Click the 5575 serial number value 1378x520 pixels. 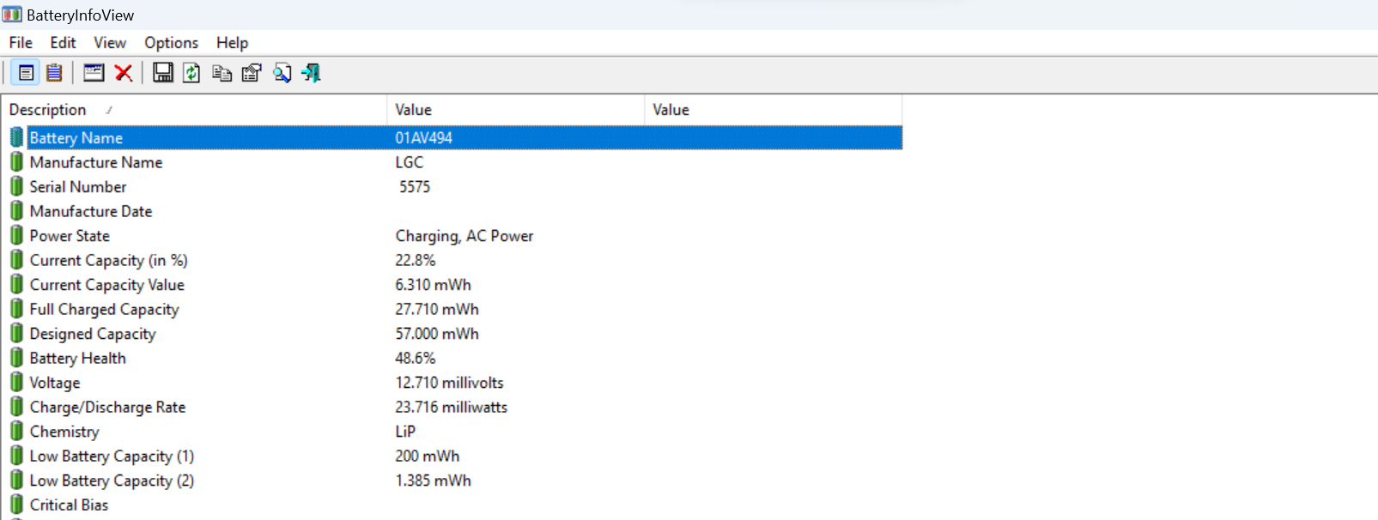click(415, 187)
